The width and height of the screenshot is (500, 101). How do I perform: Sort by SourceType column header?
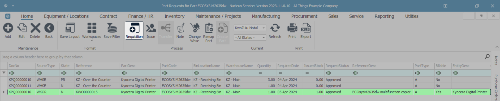pyautogui.click(x=47, y=66)
